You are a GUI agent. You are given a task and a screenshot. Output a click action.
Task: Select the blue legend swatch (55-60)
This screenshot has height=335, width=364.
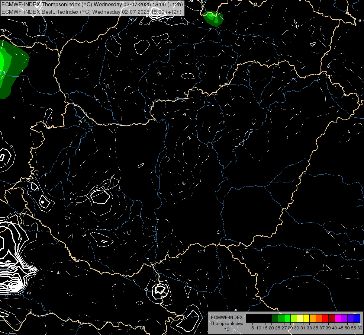click(357, 318)
